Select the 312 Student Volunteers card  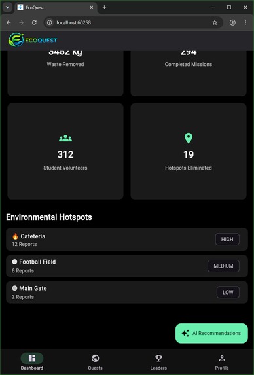pos(65,151)
